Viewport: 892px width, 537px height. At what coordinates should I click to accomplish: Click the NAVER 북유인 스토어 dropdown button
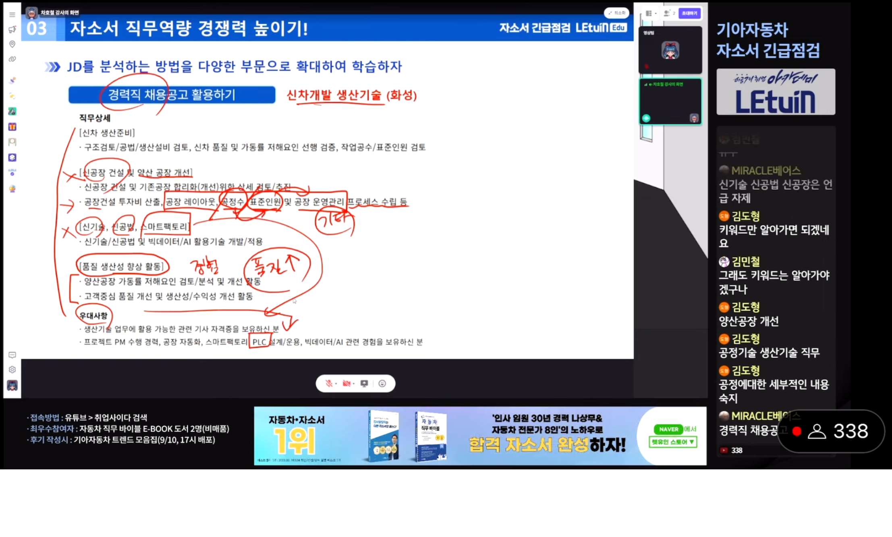tap(673, 442)
